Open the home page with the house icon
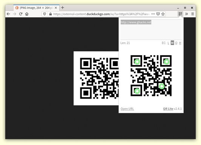The image size is (201, 145). point(27,14)
